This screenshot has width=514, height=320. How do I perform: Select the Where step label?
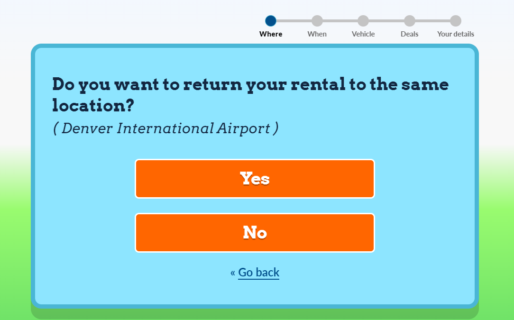(271, 34)
